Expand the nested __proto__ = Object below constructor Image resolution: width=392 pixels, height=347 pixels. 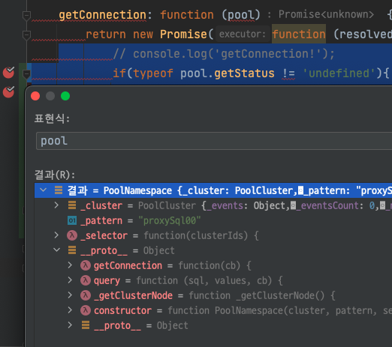coord(70,325)
